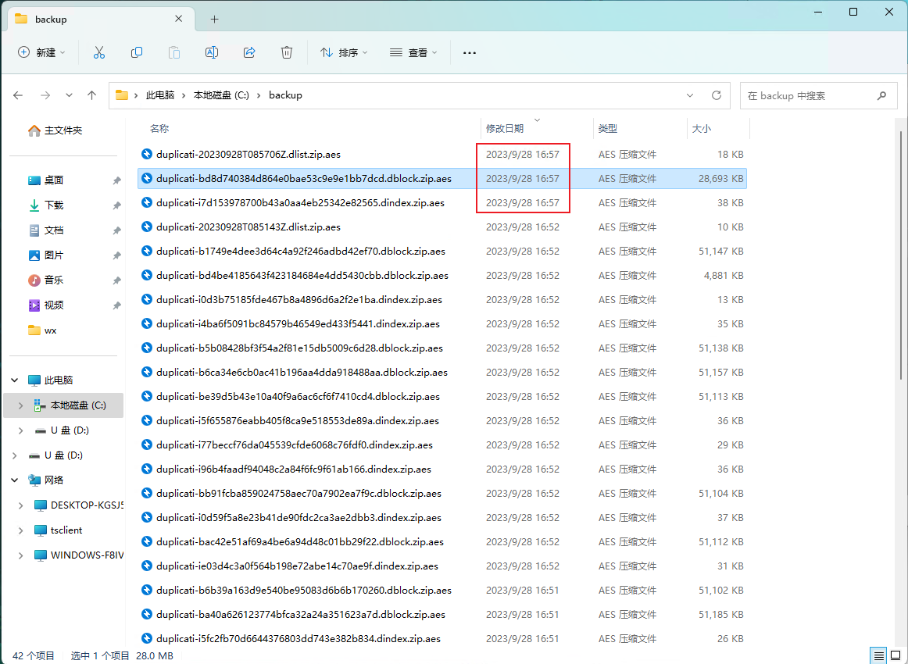This screenshot has height=664, width=908.
Task: Expand the 本地磁盘 (C:) tree node
Action: coord(21,405)
